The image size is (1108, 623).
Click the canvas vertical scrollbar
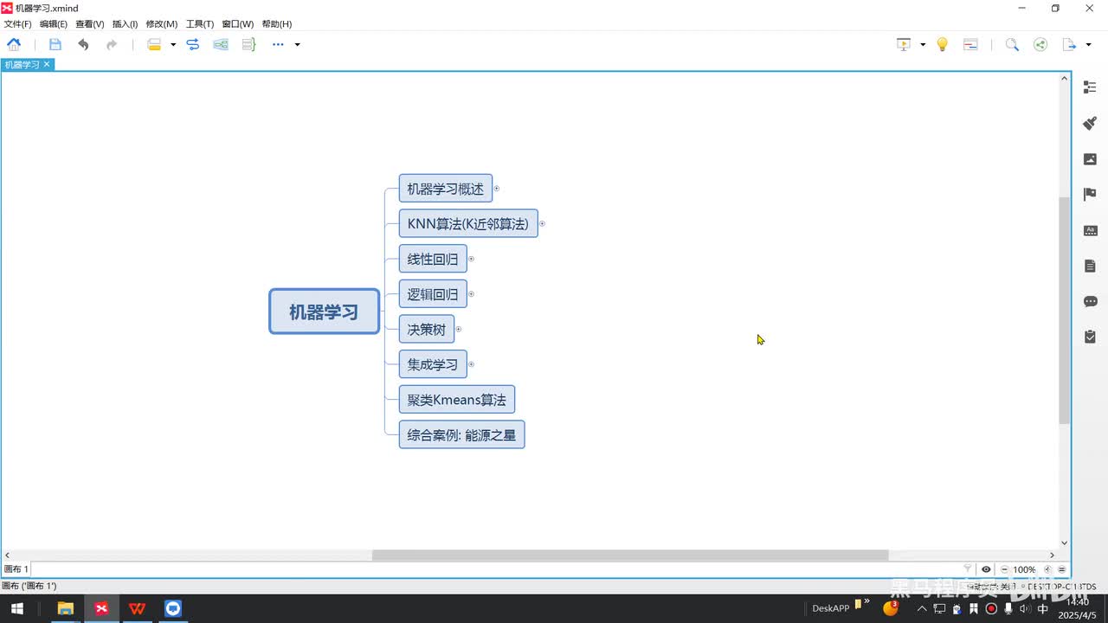1065,310
